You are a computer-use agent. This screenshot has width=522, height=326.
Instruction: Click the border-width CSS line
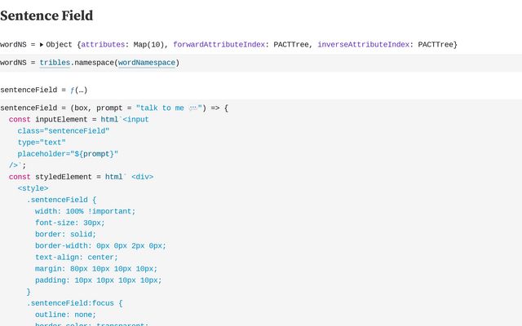pos(100,245)
